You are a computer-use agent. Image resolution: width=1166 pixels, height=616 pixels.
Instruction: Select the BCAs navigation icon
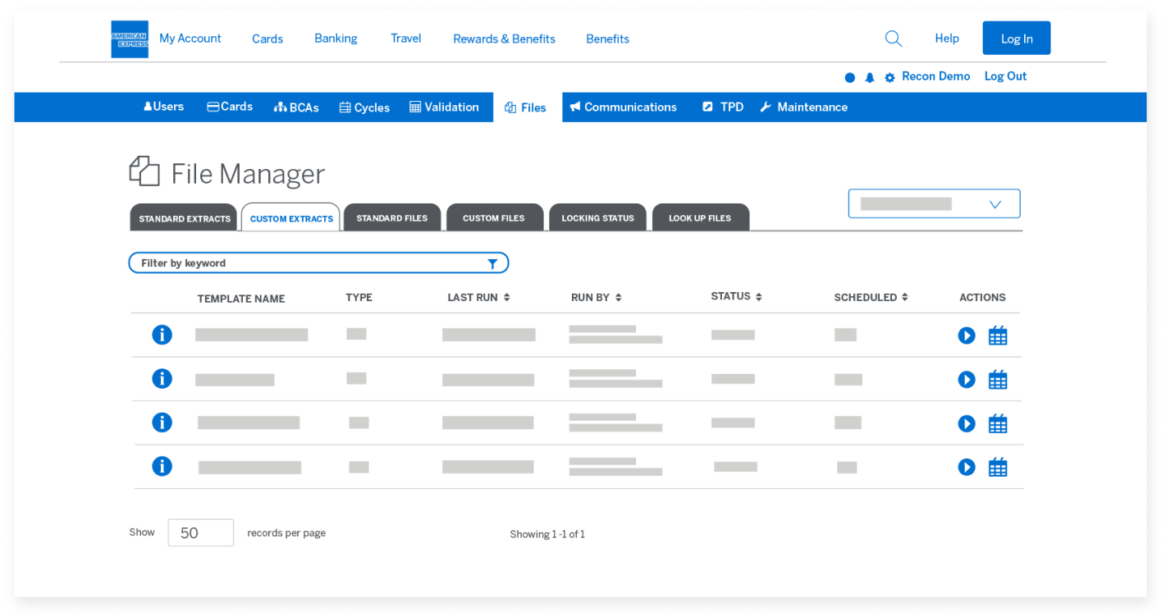click(280, 107)
